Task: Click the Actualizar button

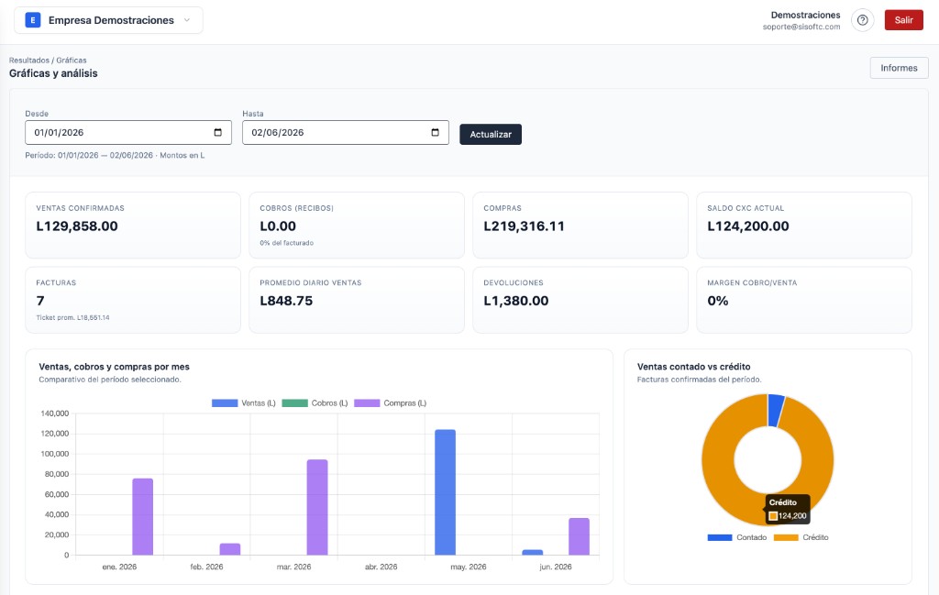Action: 491,134
